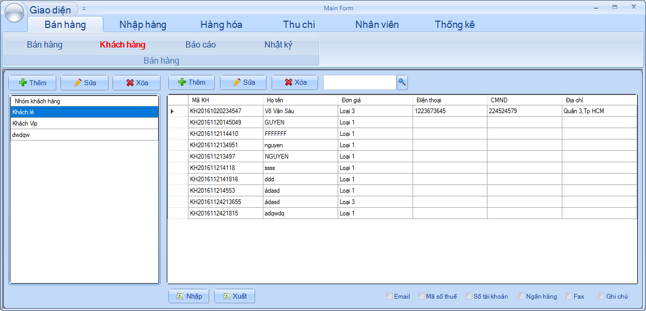
Task: Click phone number 1223673645 cell
Action: click(450, 111)
